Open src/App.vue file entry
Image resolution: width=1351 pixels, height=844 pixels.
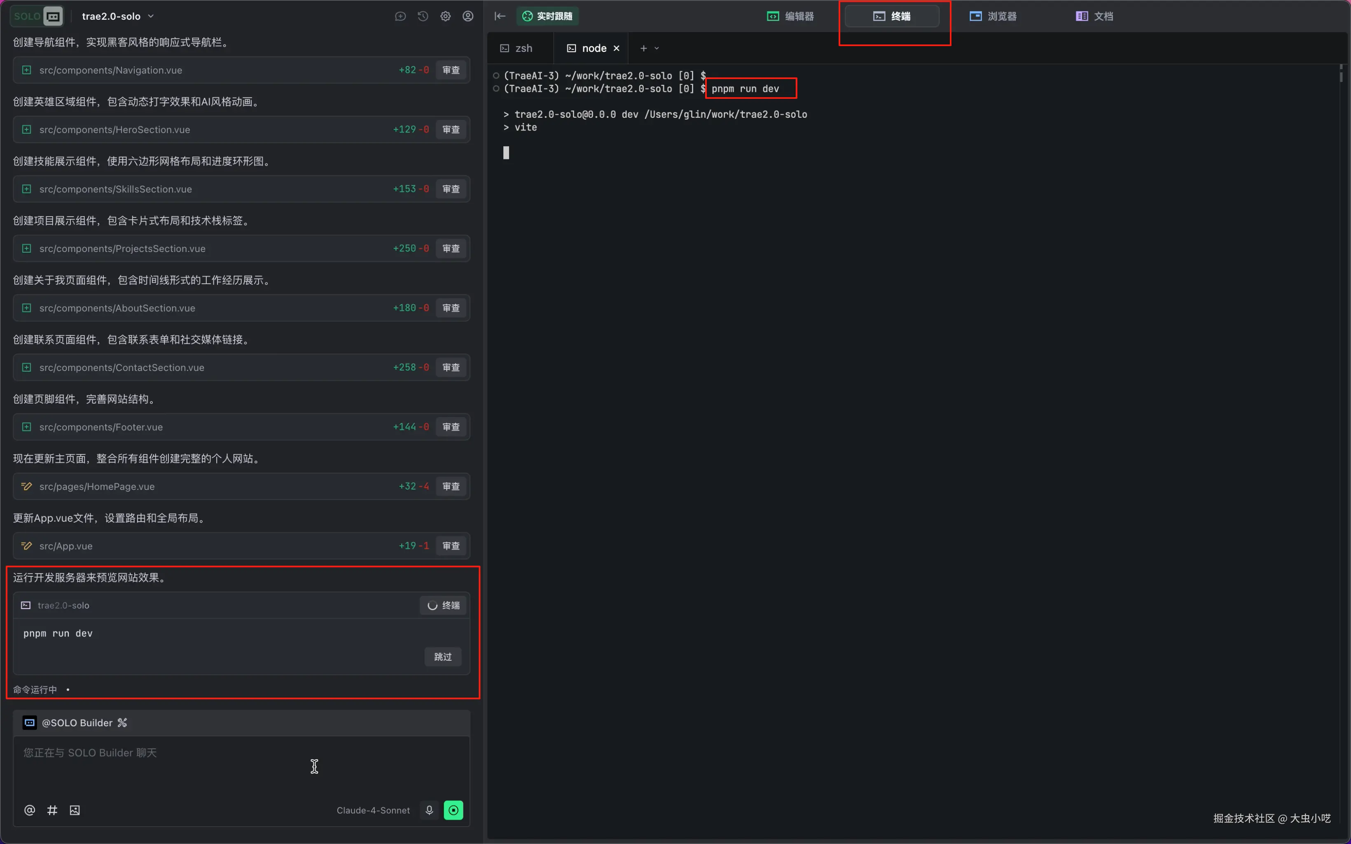pyautogui.click(x=241, y=546)
